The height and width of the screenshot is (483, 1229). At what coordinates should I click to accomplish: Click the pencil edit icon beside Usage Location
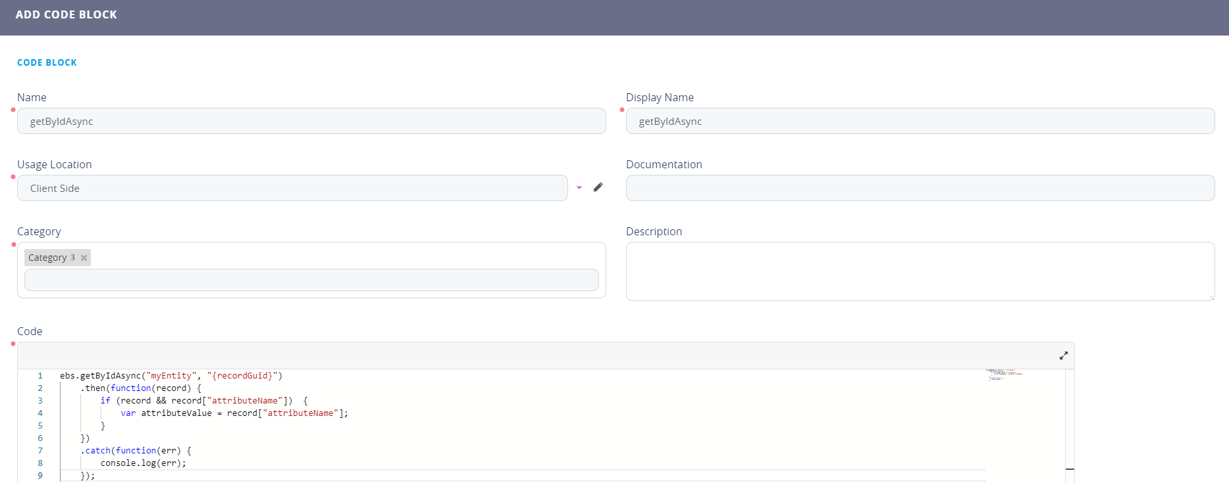coord(598,187)
